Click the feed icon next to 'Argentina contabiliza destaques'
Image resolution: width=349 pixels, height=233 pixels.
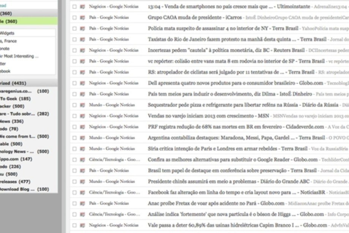point(82,138)
